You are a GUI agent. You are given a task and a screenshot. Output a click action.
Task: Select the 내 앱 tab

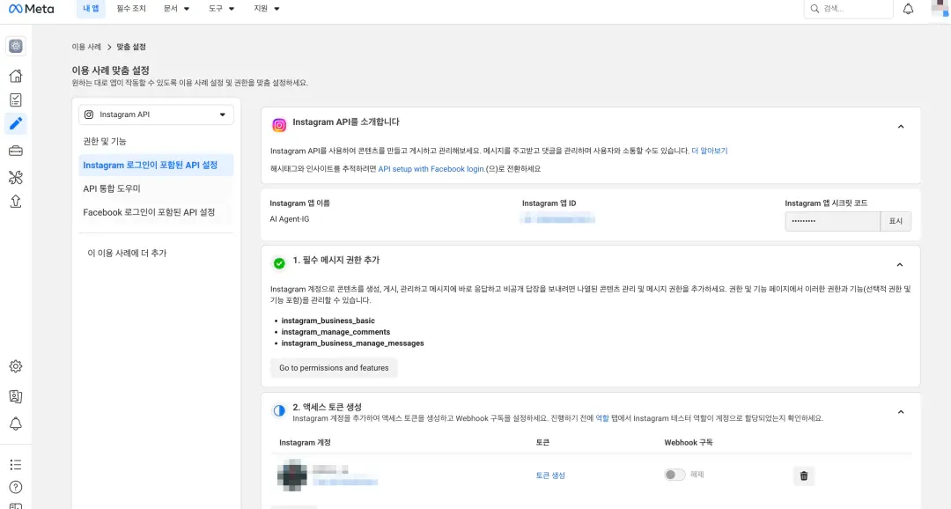point(91,9)
